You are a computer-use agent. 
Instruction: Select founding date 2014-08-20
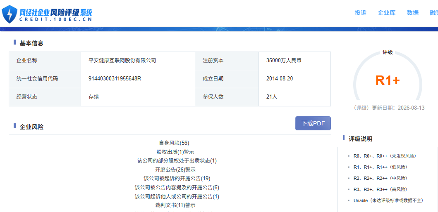(x=280, y=78)
